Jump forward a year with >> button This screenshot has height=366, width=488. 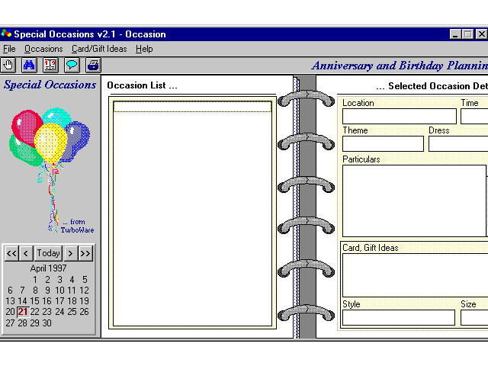coord(85,253)
